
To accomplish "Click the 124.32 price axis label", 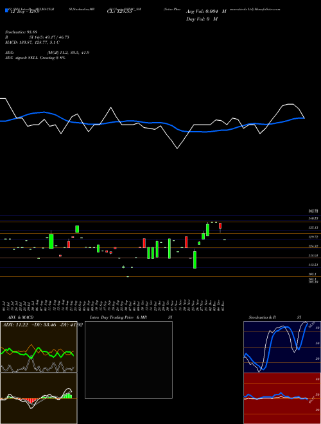I will [313, 246].
